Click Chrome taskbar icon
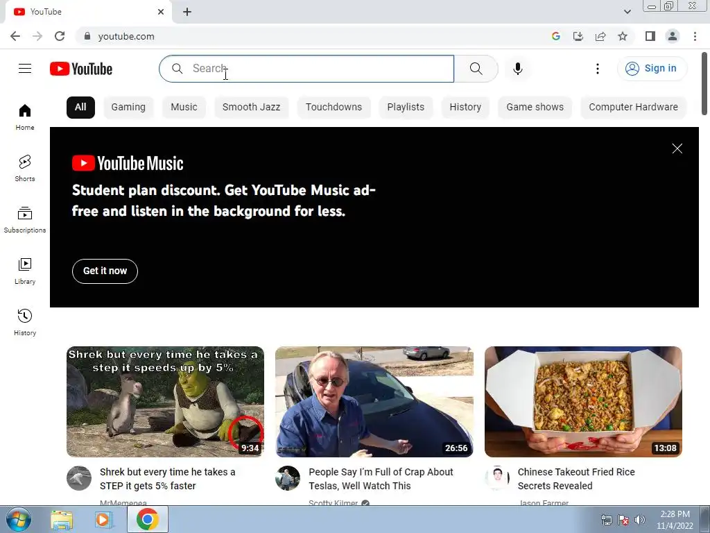 (147, 519)
